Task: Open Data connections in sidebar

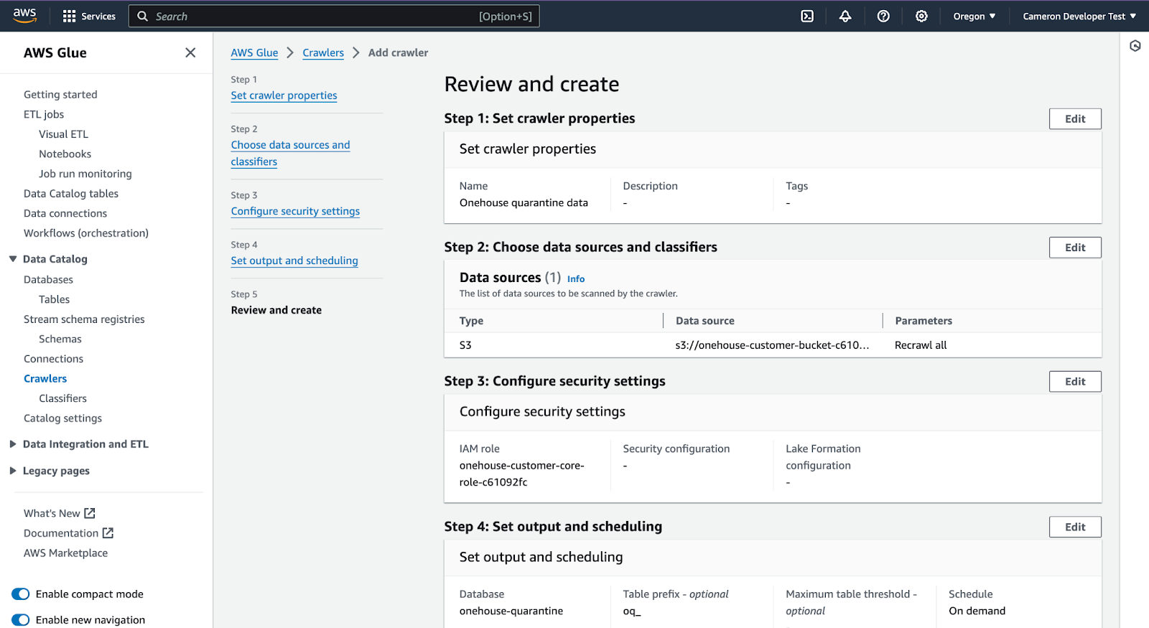Action: tap(65, 214)
